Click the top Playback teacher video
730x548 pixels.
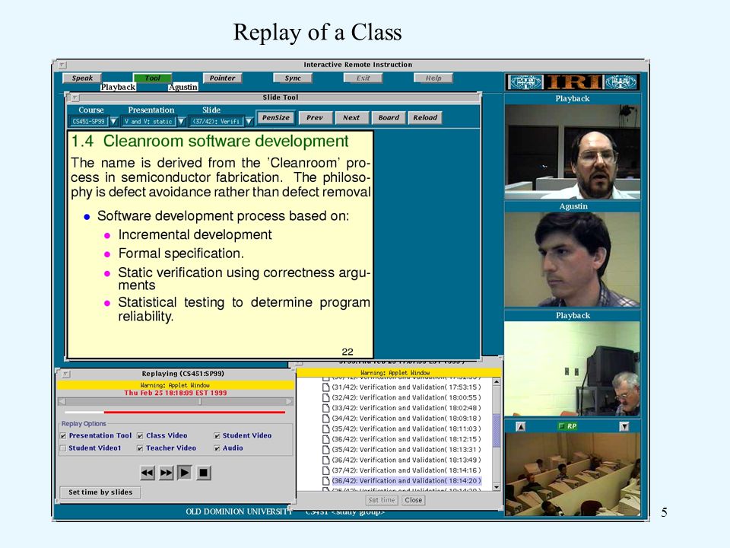pyautogui.click(x=572, y=152)
